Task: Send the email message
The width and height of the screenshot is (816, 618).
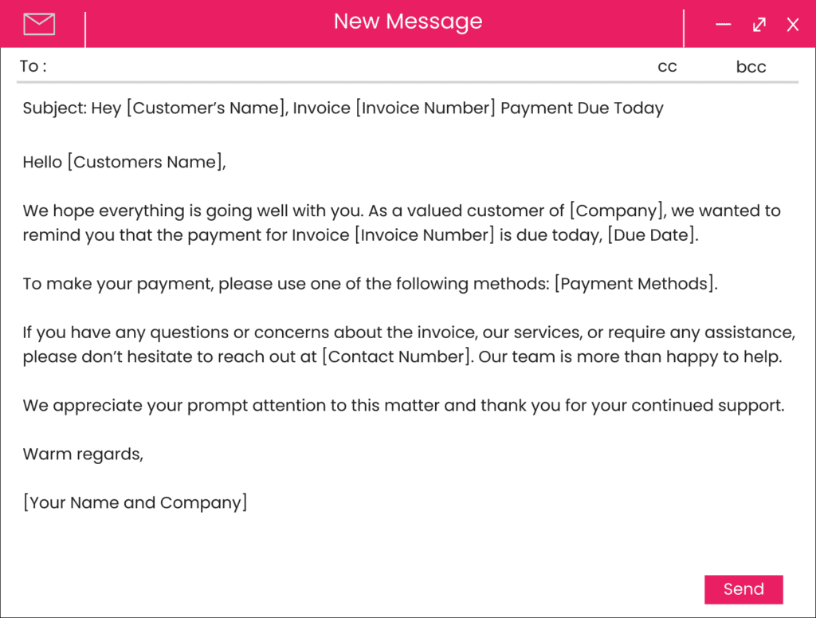Action: point(743,589)
